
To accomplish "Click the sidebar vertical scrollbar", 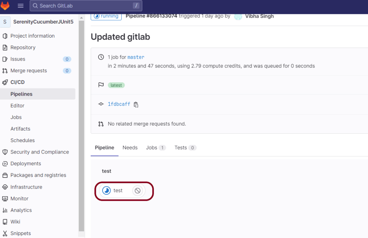I will pyautogui.click(x=81, y=125).
